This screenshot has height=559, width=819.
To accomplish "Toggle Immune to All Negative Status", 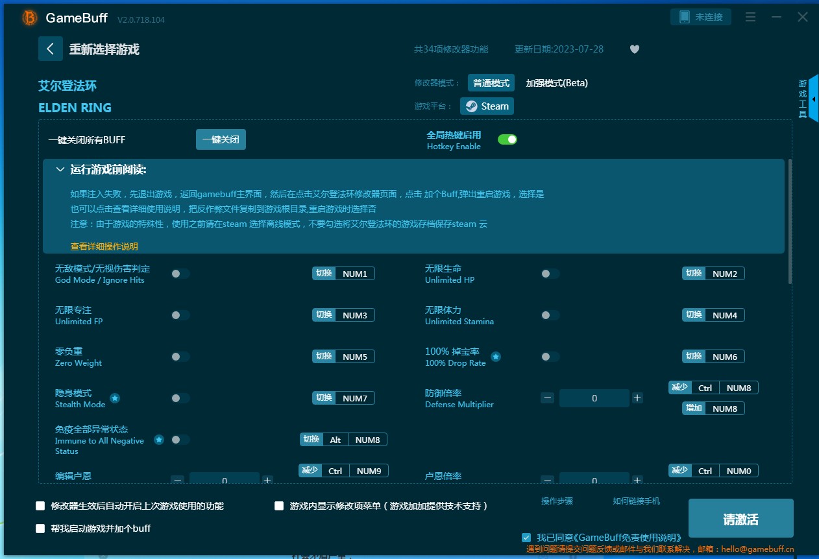I will pyautogui.click(x=180, y=440).
